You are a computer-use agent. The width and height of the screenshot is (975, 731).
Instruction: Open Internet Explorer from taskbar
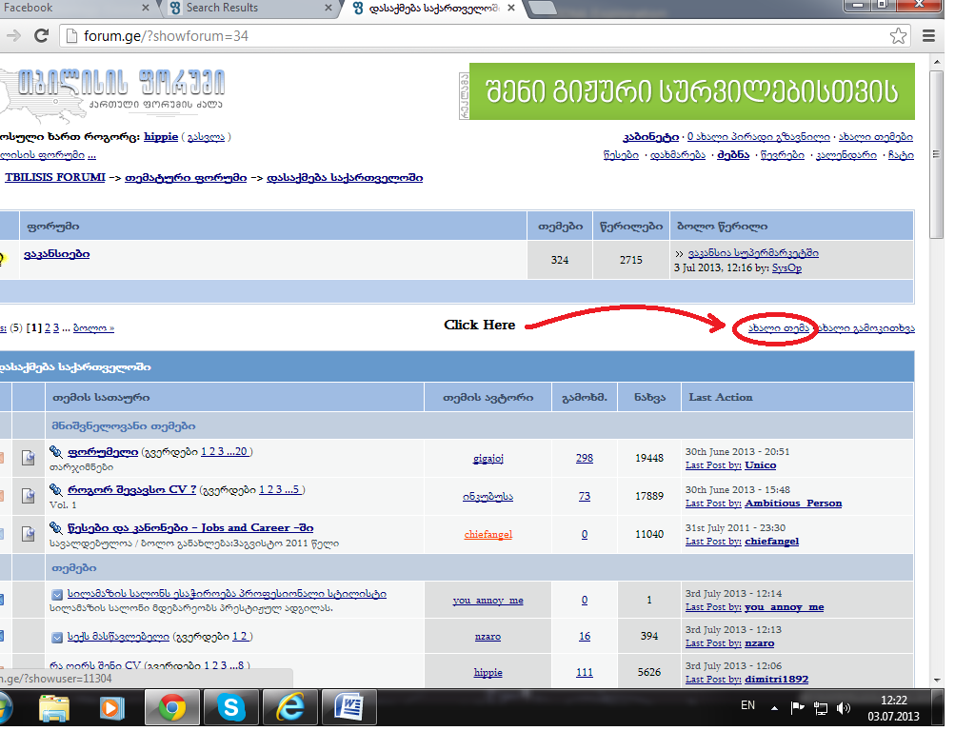[x=289, y=707]
